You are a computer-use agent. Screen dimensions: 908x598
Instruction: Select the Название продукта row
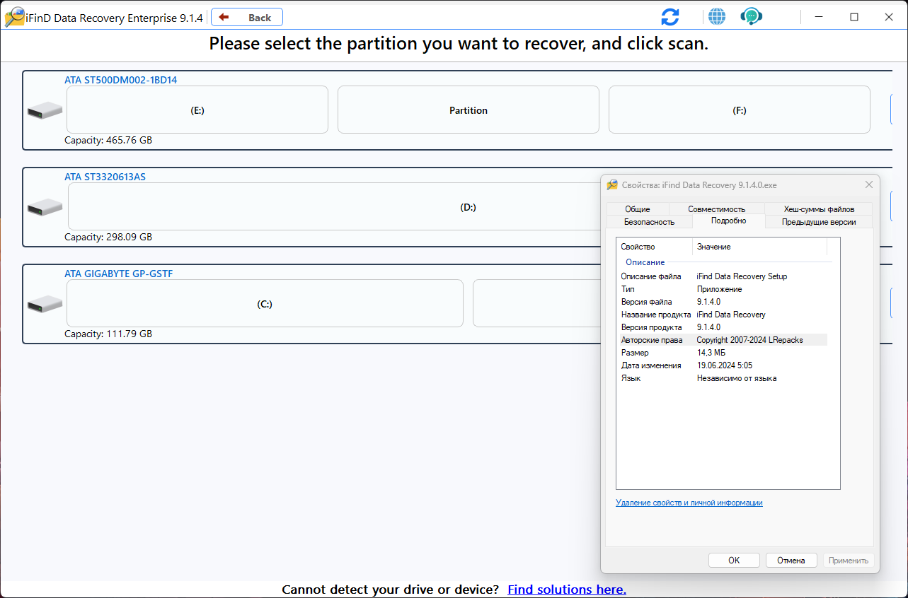click(722, 315)
